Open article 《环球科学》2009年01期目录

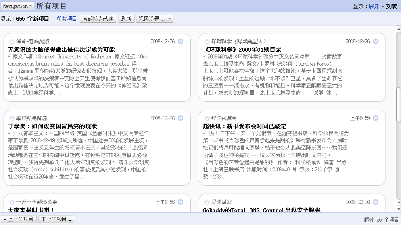pyautogui.click(x=242, y=49)
